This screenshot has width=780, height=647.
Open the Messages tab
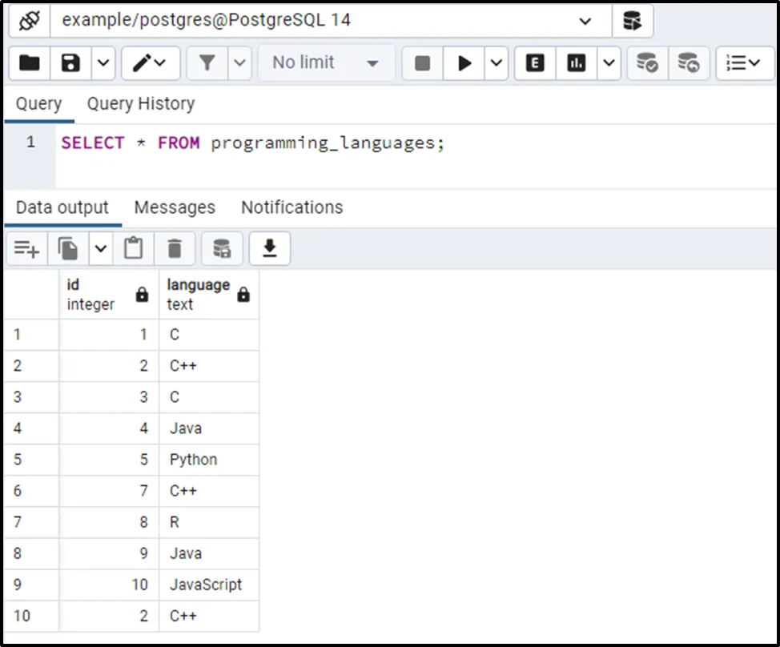pyautogui.click(x=175, y=207)
